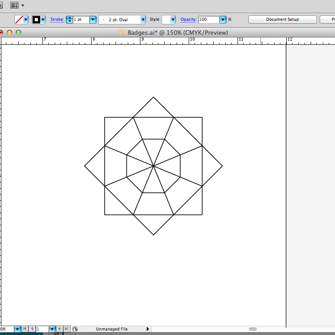Viewport: 335px width, 335px height.
Task: Click the stroke weight up/down stepper
Action: click(x=70, y=20)
